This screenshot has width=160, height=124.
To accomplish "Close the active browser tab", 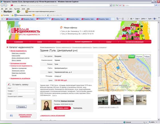I will point(49,19).
